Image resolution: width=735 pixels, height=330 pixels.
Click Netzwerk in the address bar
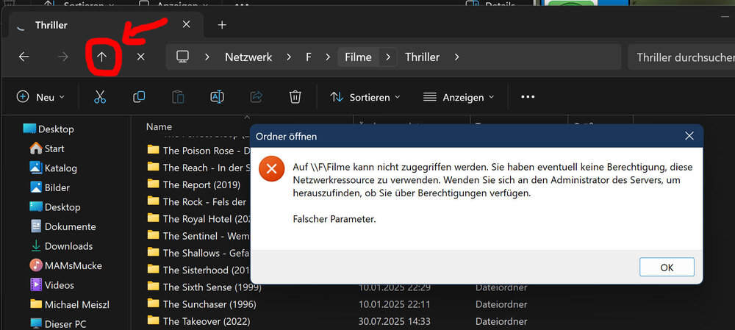coord(248,57)
